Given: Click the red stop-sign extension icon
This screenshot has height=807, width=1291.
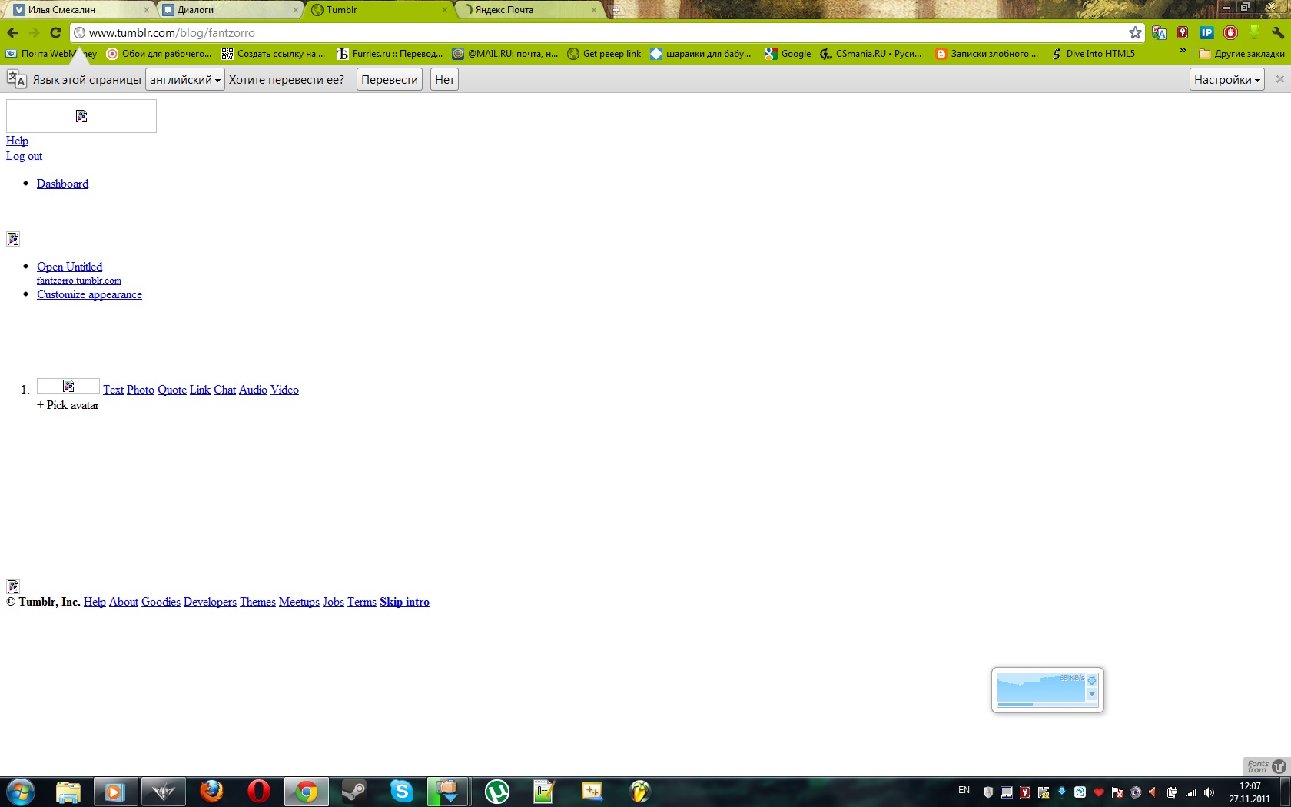Looking at the screenshot, I should 1230,33.
